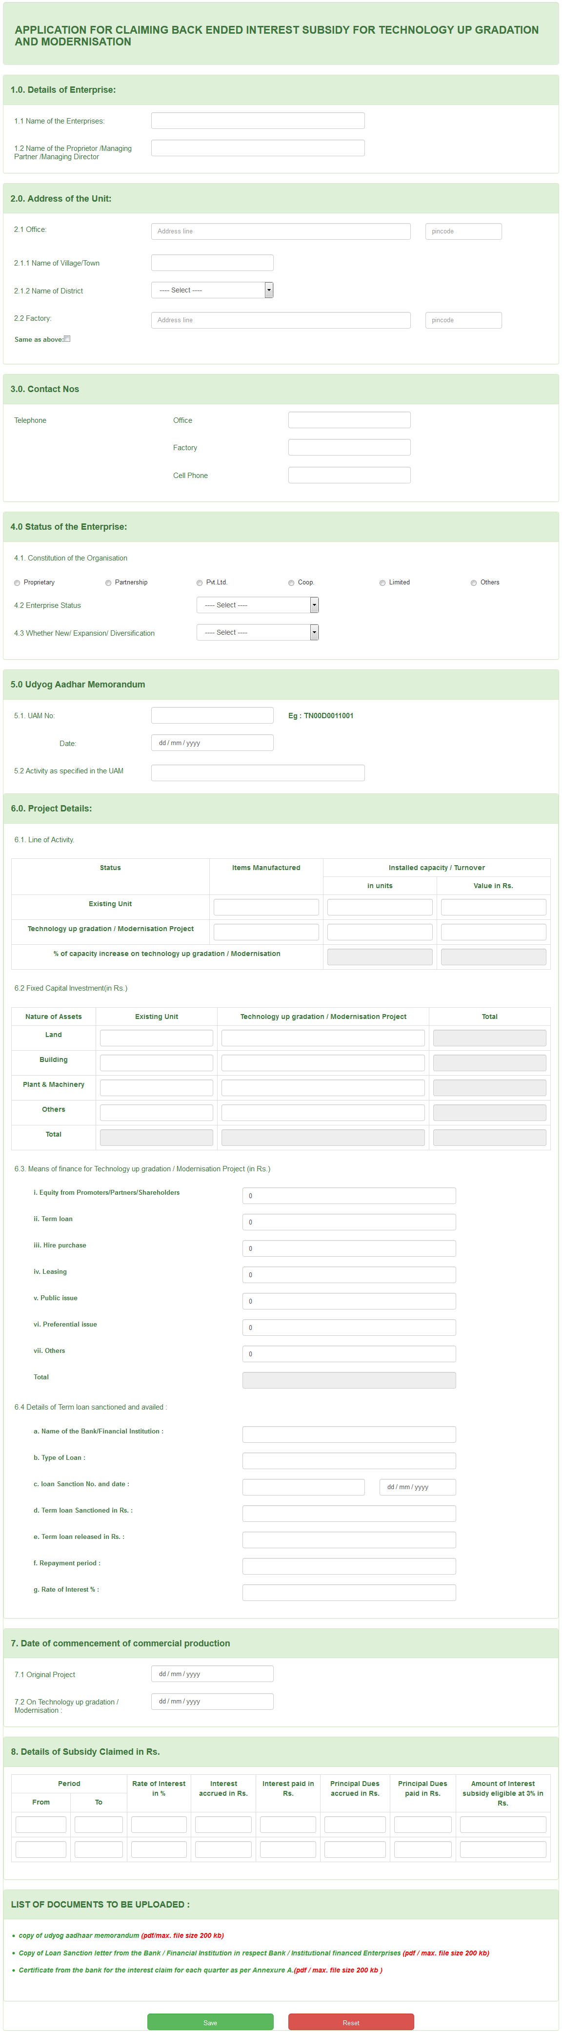Click the UAM Date field
This screenshot has width=564, height=2035.
(x=212, y=744)
